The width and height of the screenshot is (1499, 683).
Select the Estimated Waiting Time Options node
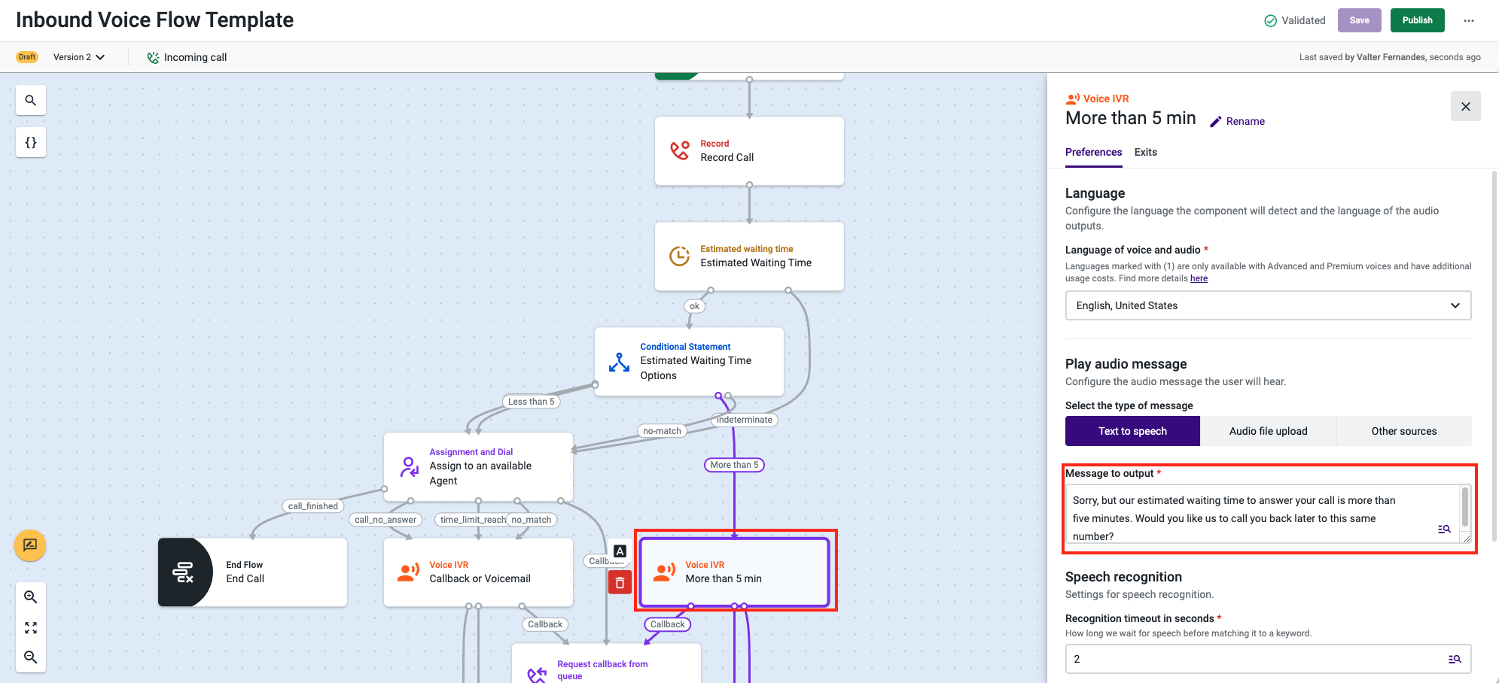[x=690, y=362]
